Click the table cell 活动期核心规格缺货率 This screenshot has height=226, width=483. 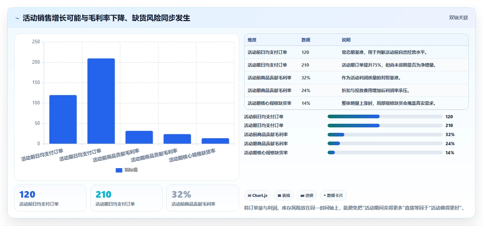pyautogui.click(x=269, y=103)
